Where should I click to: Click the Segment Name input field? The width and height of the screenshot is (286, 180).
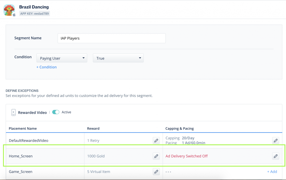click(111, 38)
